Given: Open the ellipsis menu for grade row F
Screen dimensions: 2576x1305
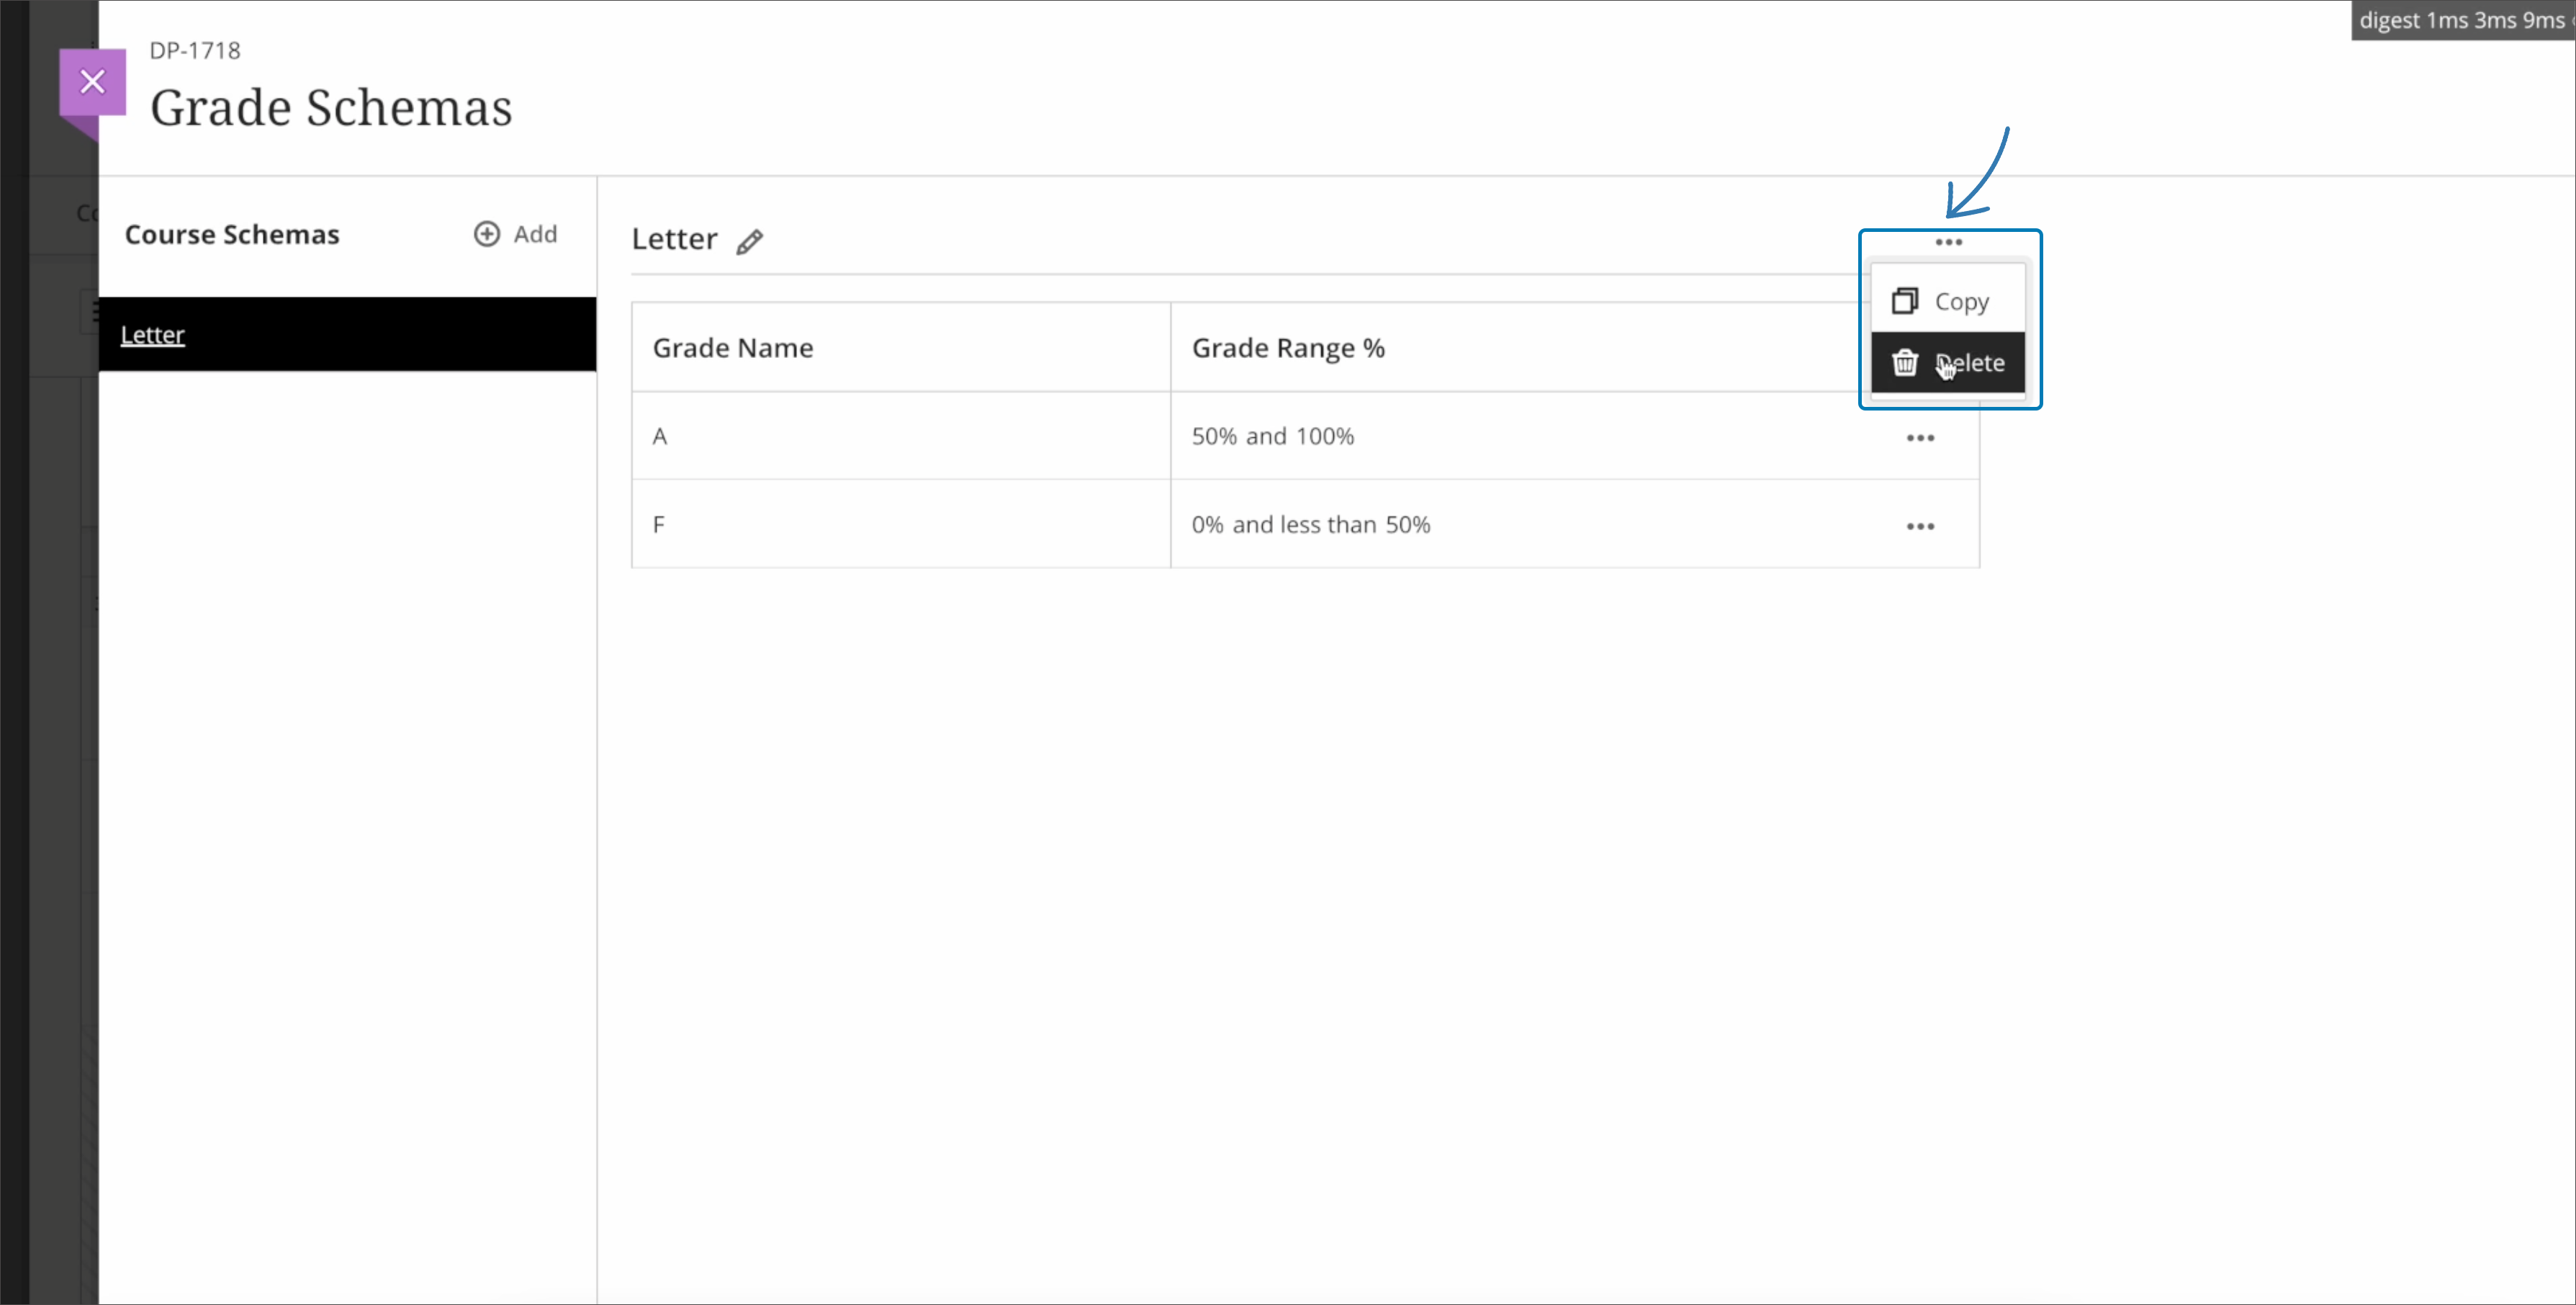Looking at the screenshot, I should tap(1921, 526).
